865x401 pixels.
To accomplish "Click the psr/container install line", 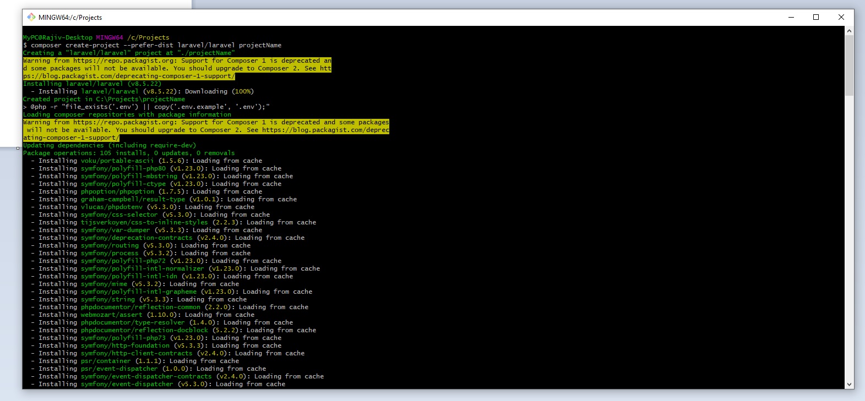I will point(135,361).
